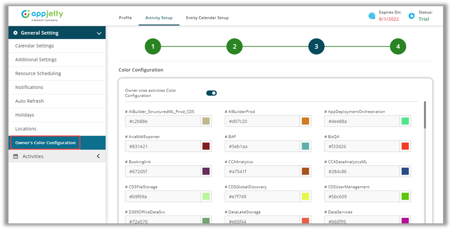Open Calendar Settings in the sidebar
This screenshot has height=230, width=452.
[34, 46]
